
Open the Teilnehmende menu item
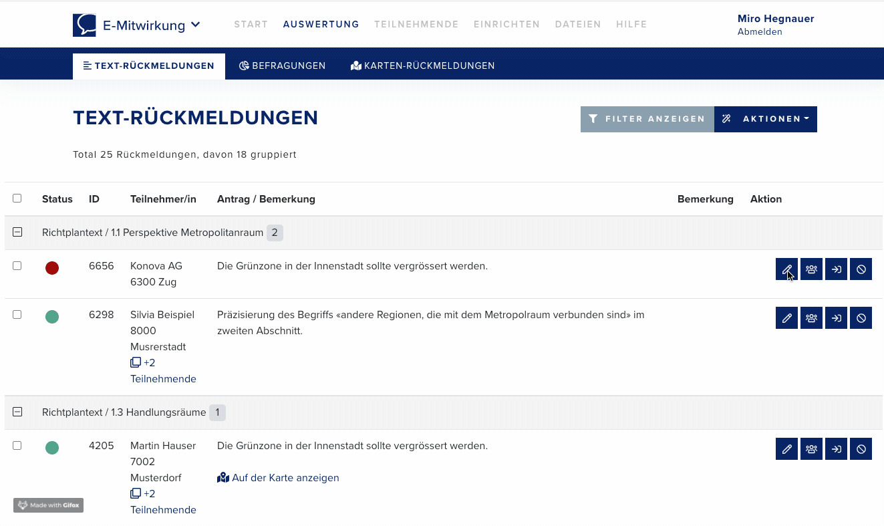[416, 24]
